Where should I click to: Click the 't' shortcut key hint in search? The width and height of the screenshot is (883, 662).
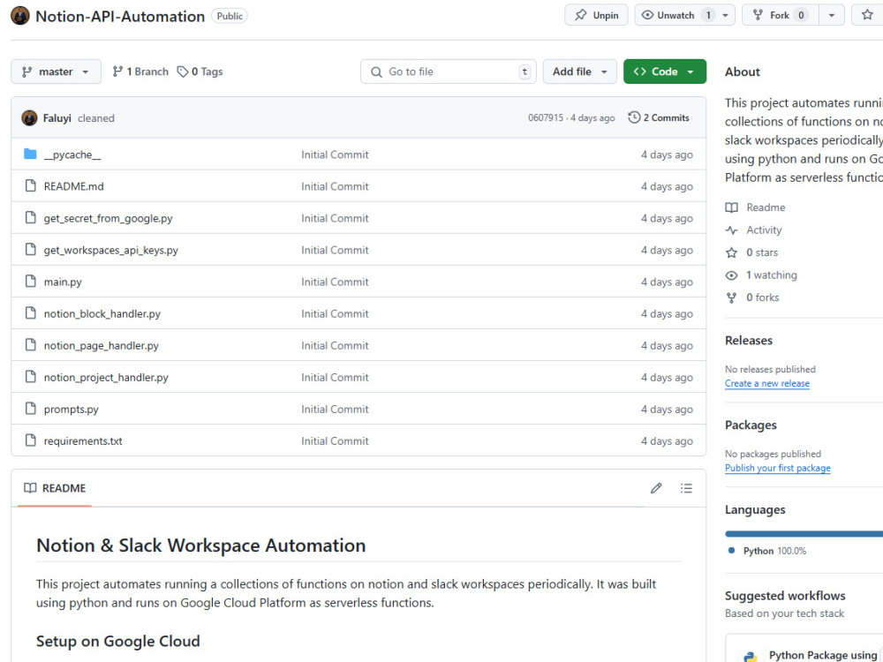525,71
